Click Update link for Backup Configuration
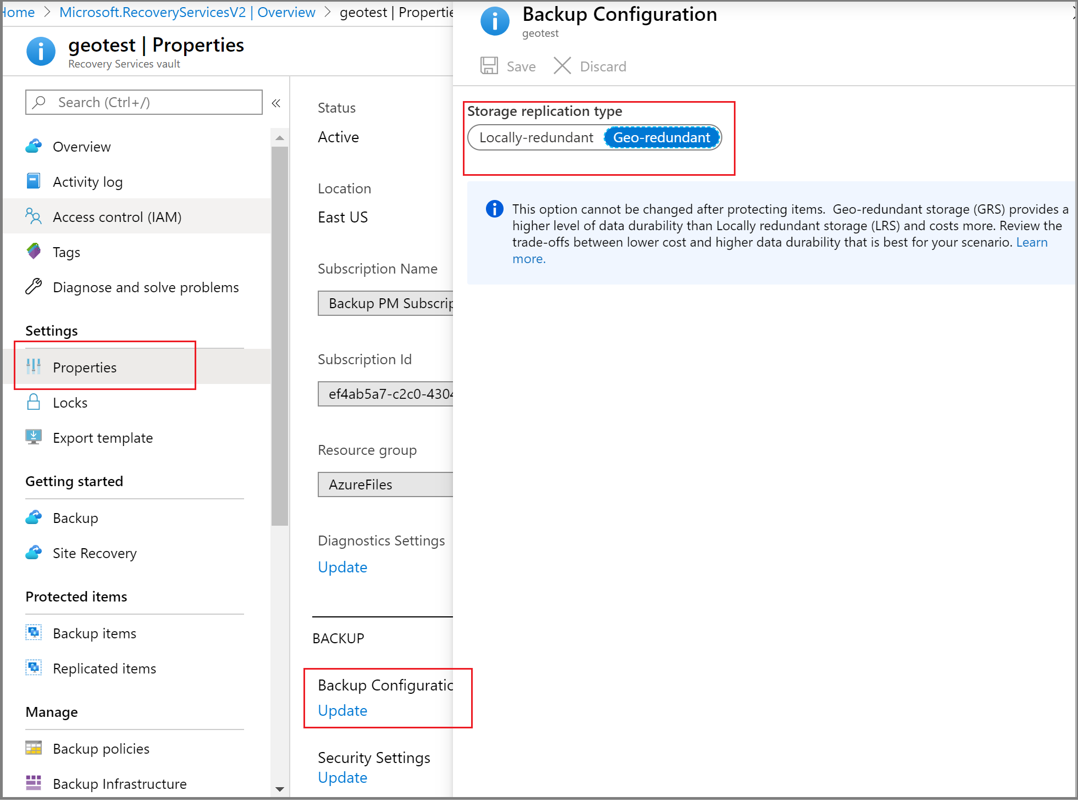Screen dimensions: 1078x802 click(341, 710)
